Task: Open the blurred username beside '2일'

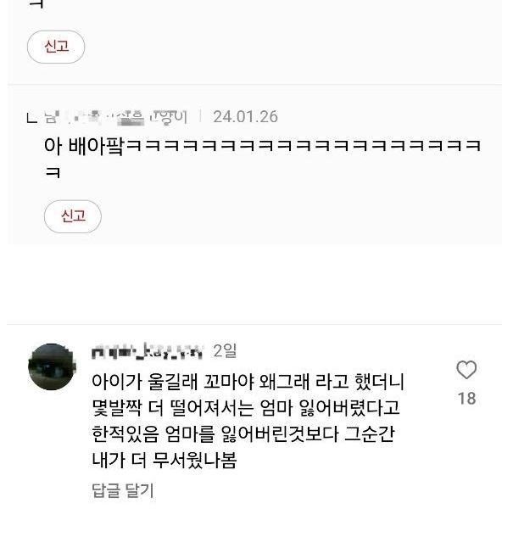Action: click(147, 350)
